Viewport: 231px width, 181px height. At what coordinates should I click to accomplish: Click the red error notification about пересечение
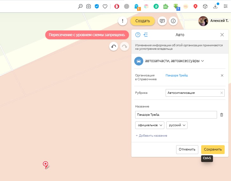87,35
